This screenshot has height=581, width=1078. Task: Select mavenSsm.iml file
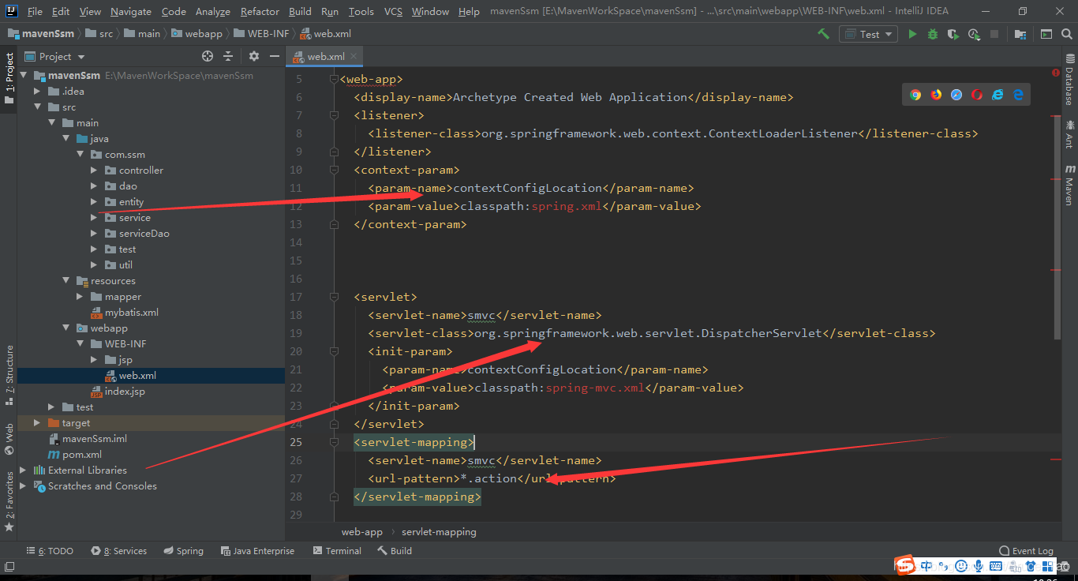point(88,438)
